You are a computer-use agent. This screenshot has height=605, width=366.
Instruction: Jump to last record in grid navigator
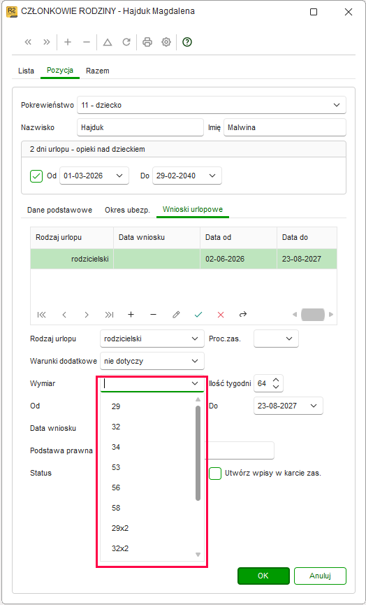109,315
